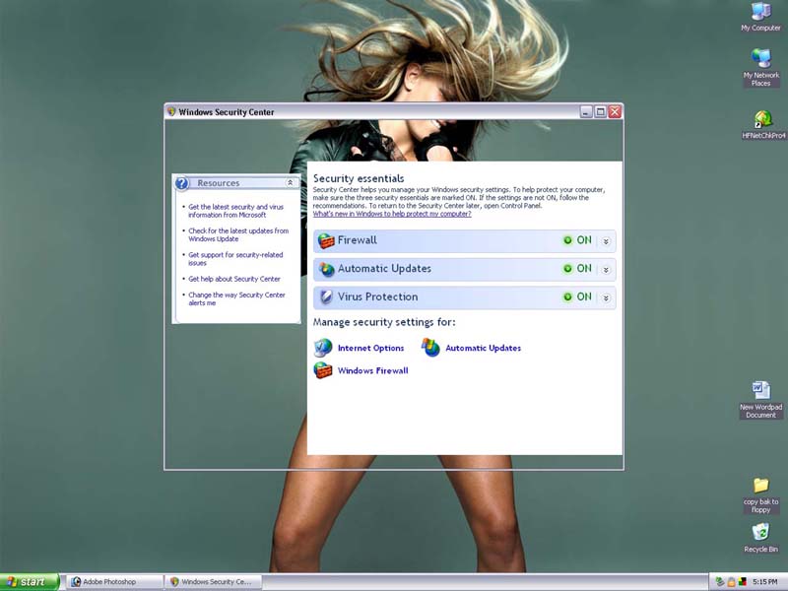This screenshot has height=591, width=788.
Task: Open Get support for security-related issues link
Action: [235, 259]
